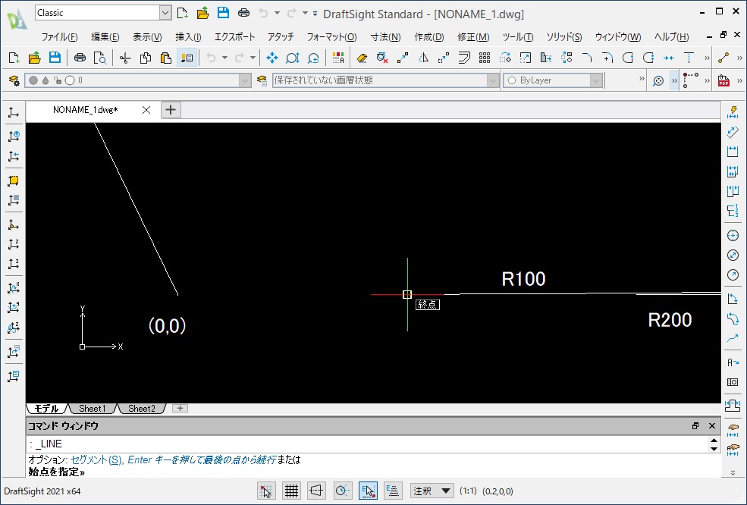
Task: Add a new drawing tab with the plus button
Action: (171, 110)
